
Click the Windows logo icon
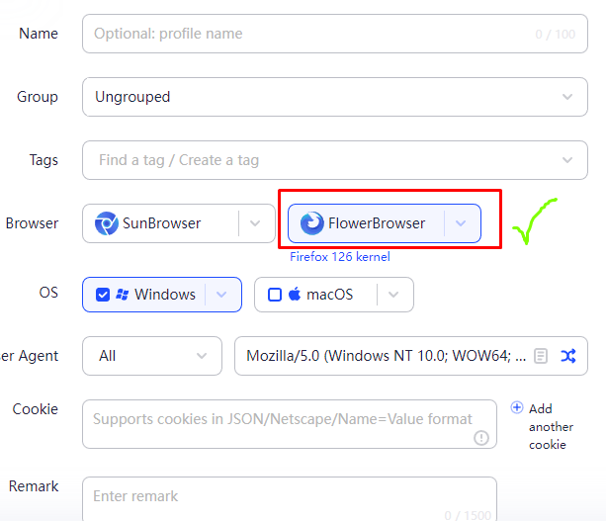[123, 295]
